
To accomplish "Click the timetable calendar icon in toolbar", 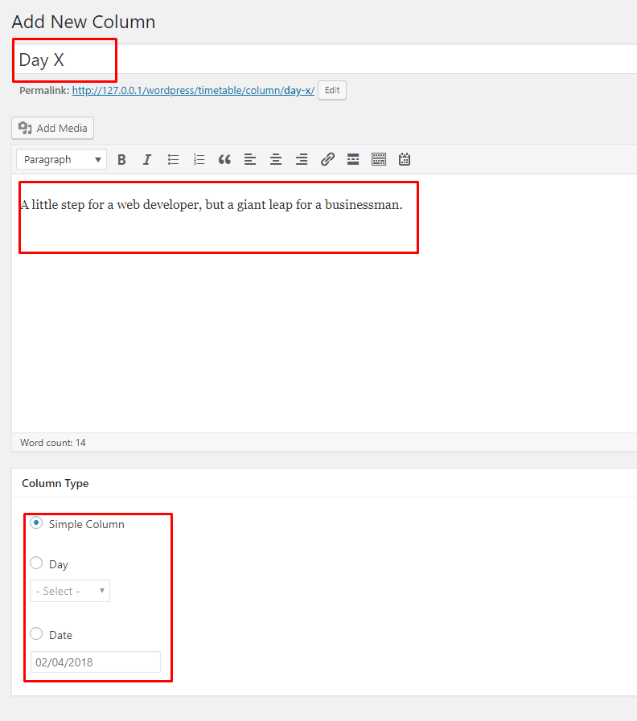I will click(x=405, y=160).
